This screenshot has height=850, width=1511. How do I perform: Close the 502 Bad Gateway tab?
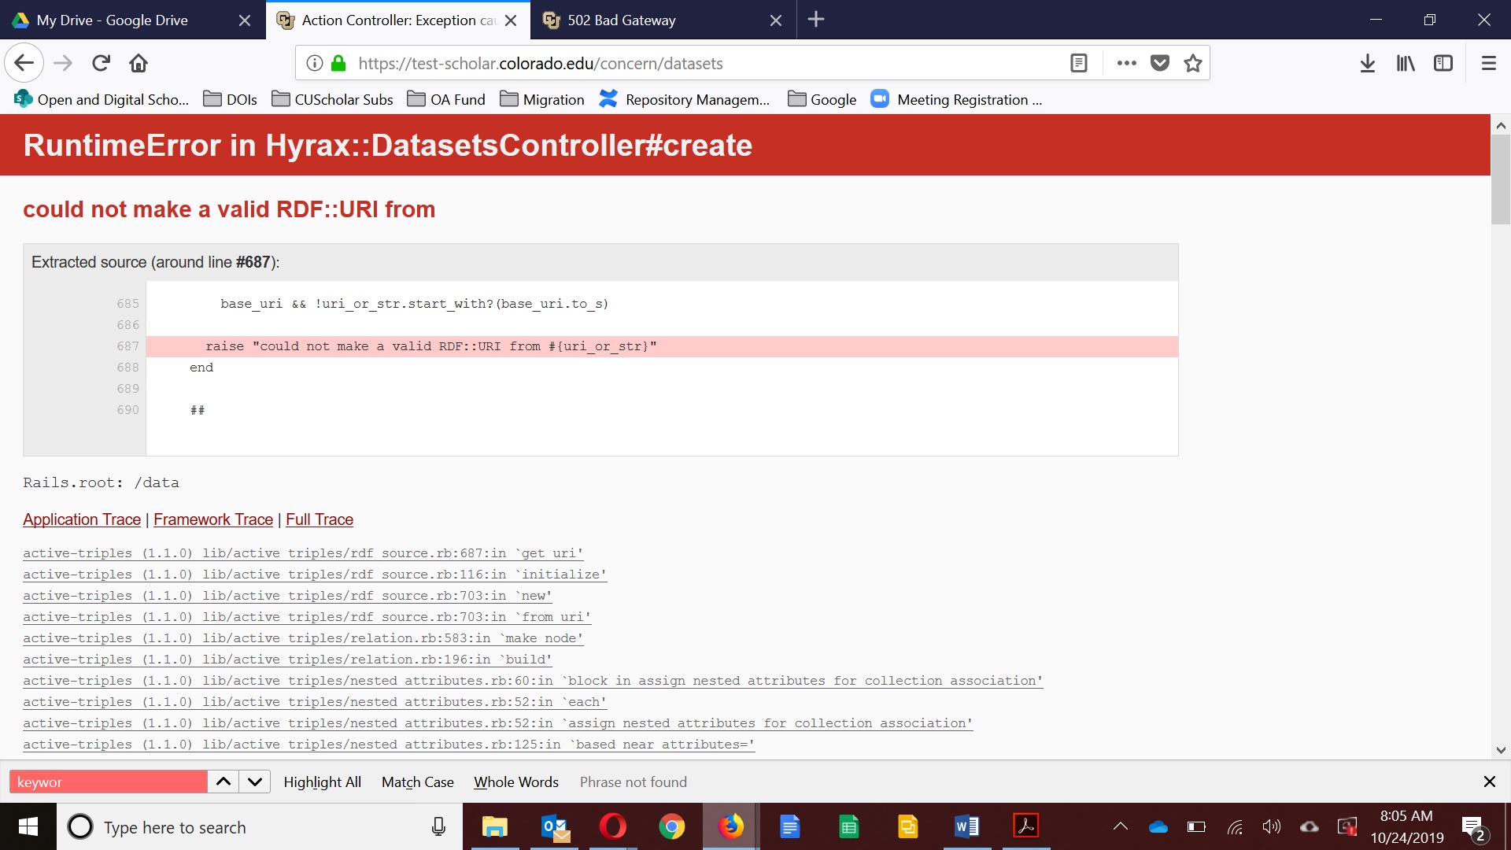[776, 20]
